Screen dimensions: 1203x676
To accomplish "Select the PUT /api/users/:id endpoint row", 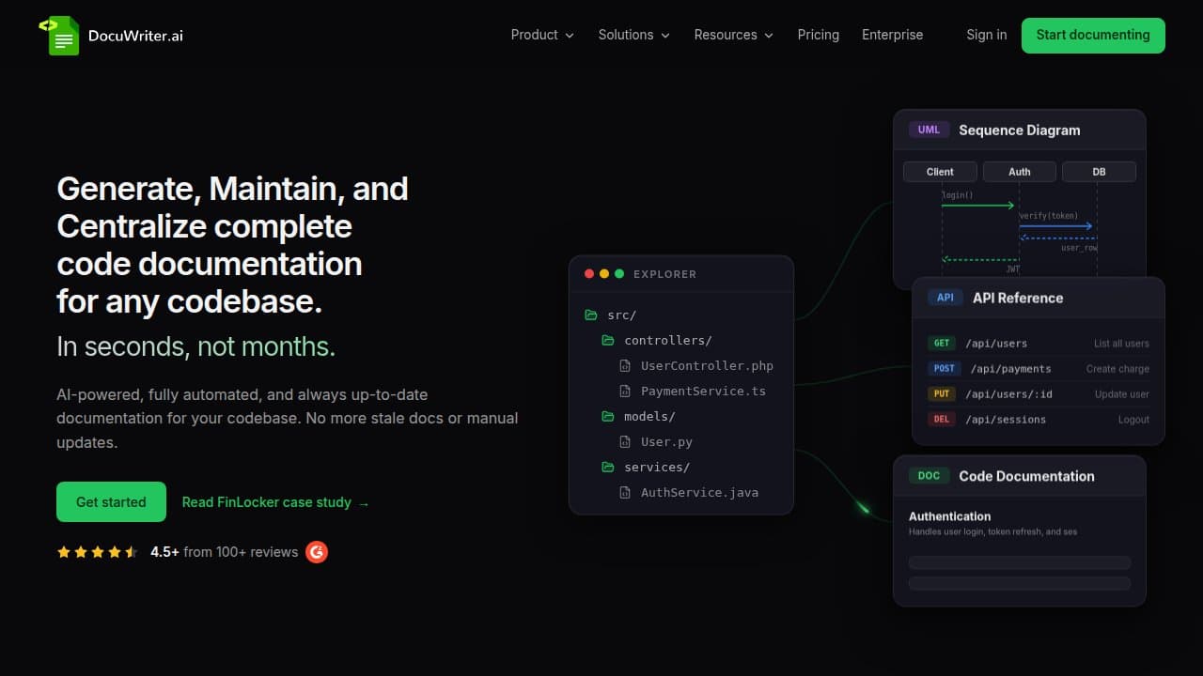I will [1039, 394].
